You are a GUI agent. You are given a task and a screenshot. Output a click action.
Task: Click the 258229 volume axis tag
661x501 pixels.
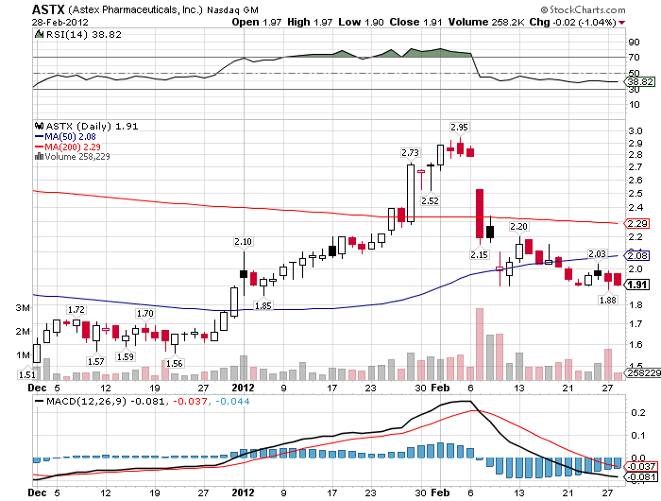[642, 372]
